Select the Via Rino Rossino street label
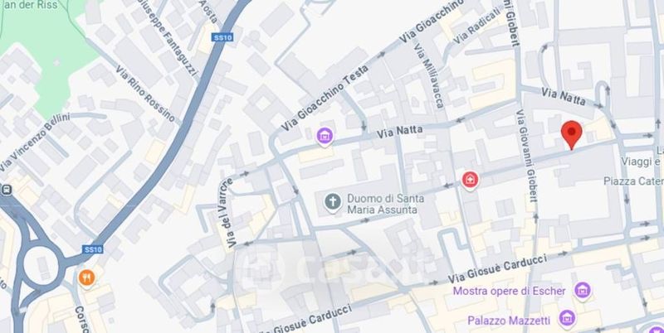The image size is (664, 333). click(145, 94)
